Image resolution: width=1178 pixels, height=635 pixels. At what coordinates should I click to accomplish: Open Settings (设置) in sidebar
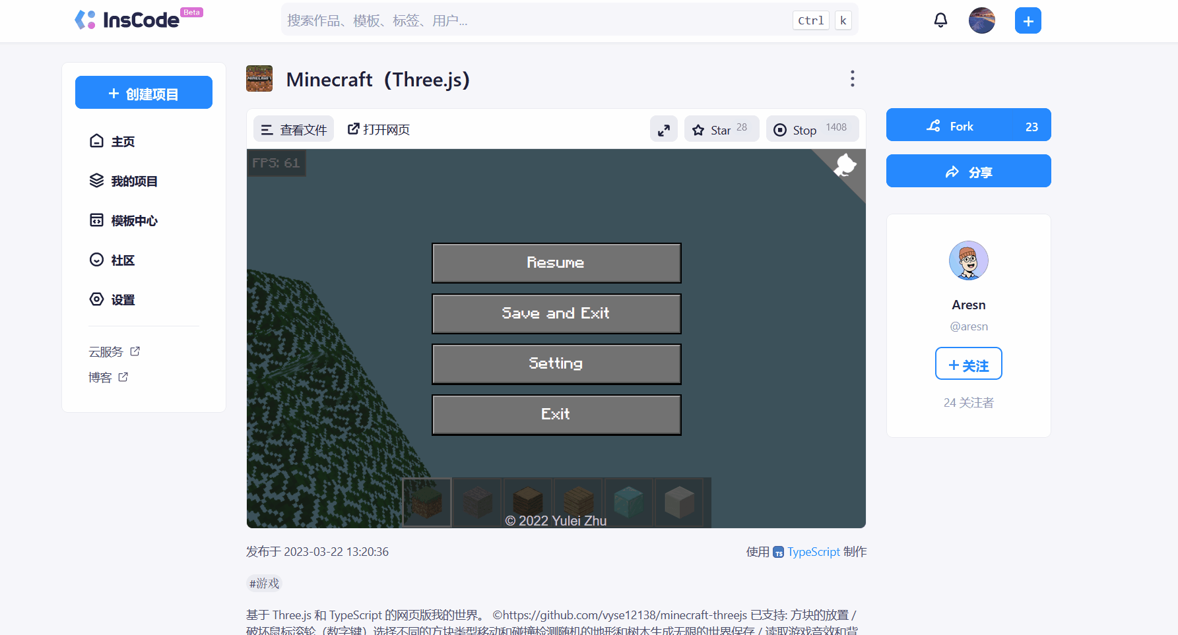click(x=112, y=299)
